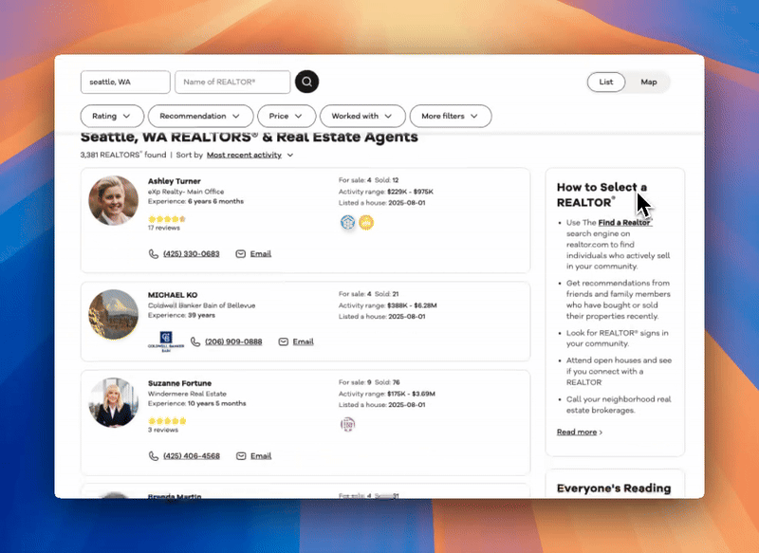759x553 pixels.
Task: Call Ashley Turner at (425) 330-0683
Action: (x=192, y=254)
